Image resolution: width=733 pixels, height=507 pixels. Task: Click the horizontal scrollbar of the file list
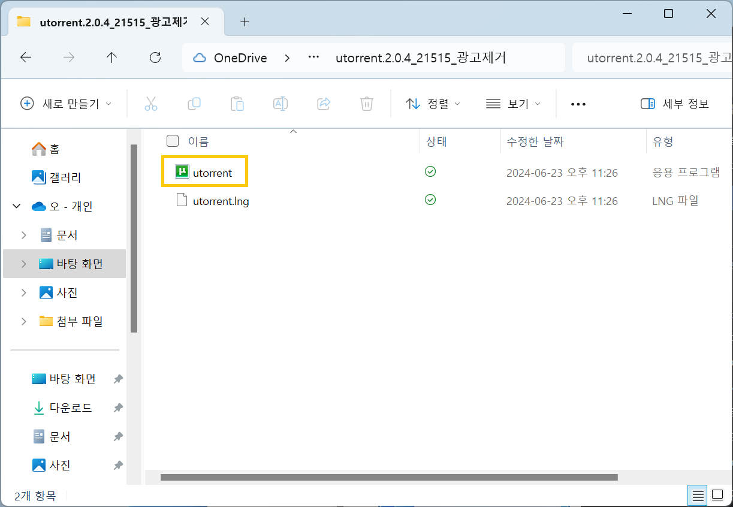point(389,478)
